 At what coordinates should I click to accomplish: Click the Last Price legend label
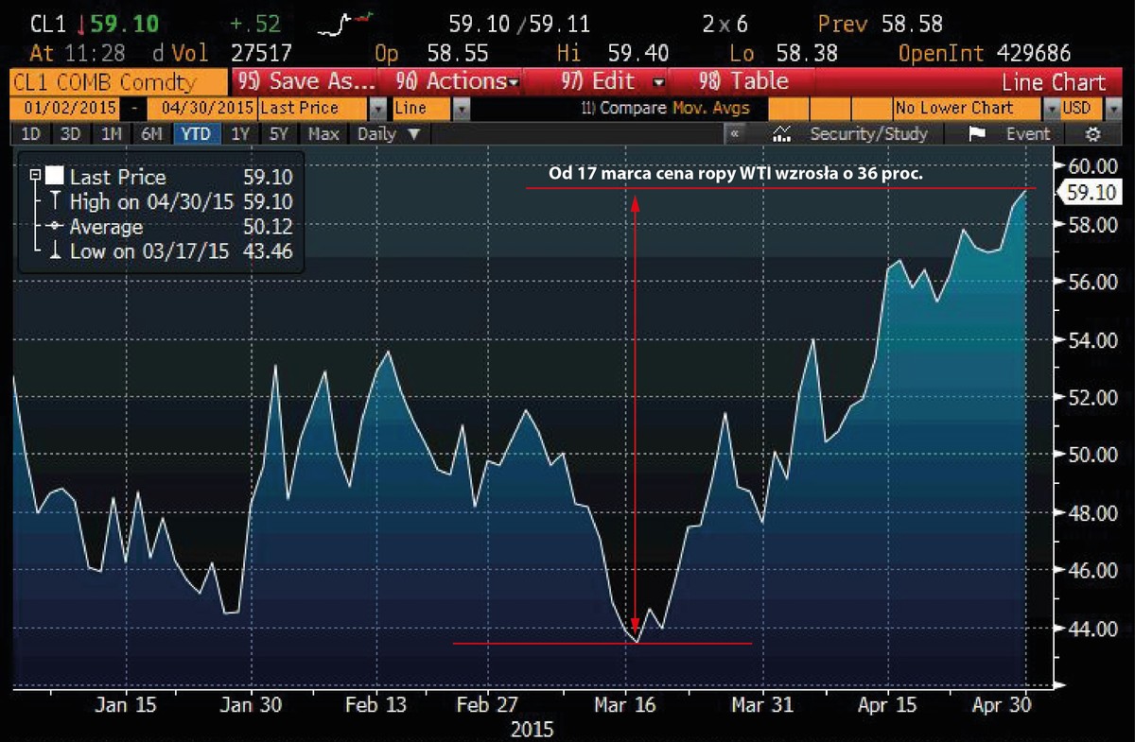(x=117, y=177)
